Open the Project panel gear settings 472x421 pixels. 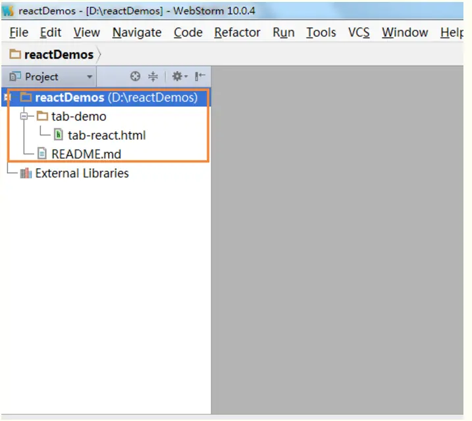click(x=180, y=76)
